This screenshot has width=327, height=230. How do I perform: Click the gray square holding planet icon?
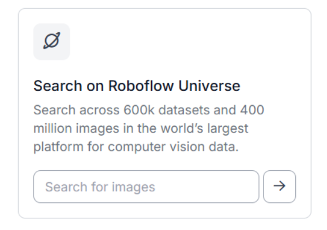click(x=52, y=42)
